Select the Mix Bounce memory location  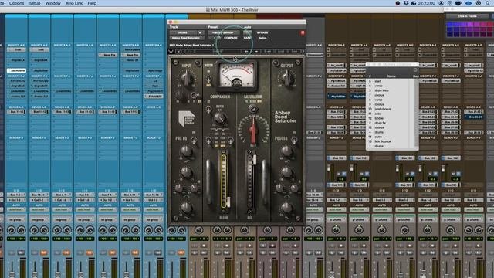pyautogui.click(x=383, y=141)
